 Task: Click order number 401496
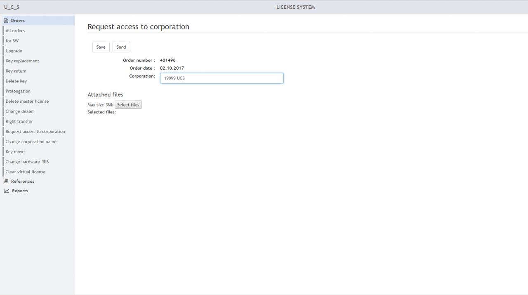168,61
